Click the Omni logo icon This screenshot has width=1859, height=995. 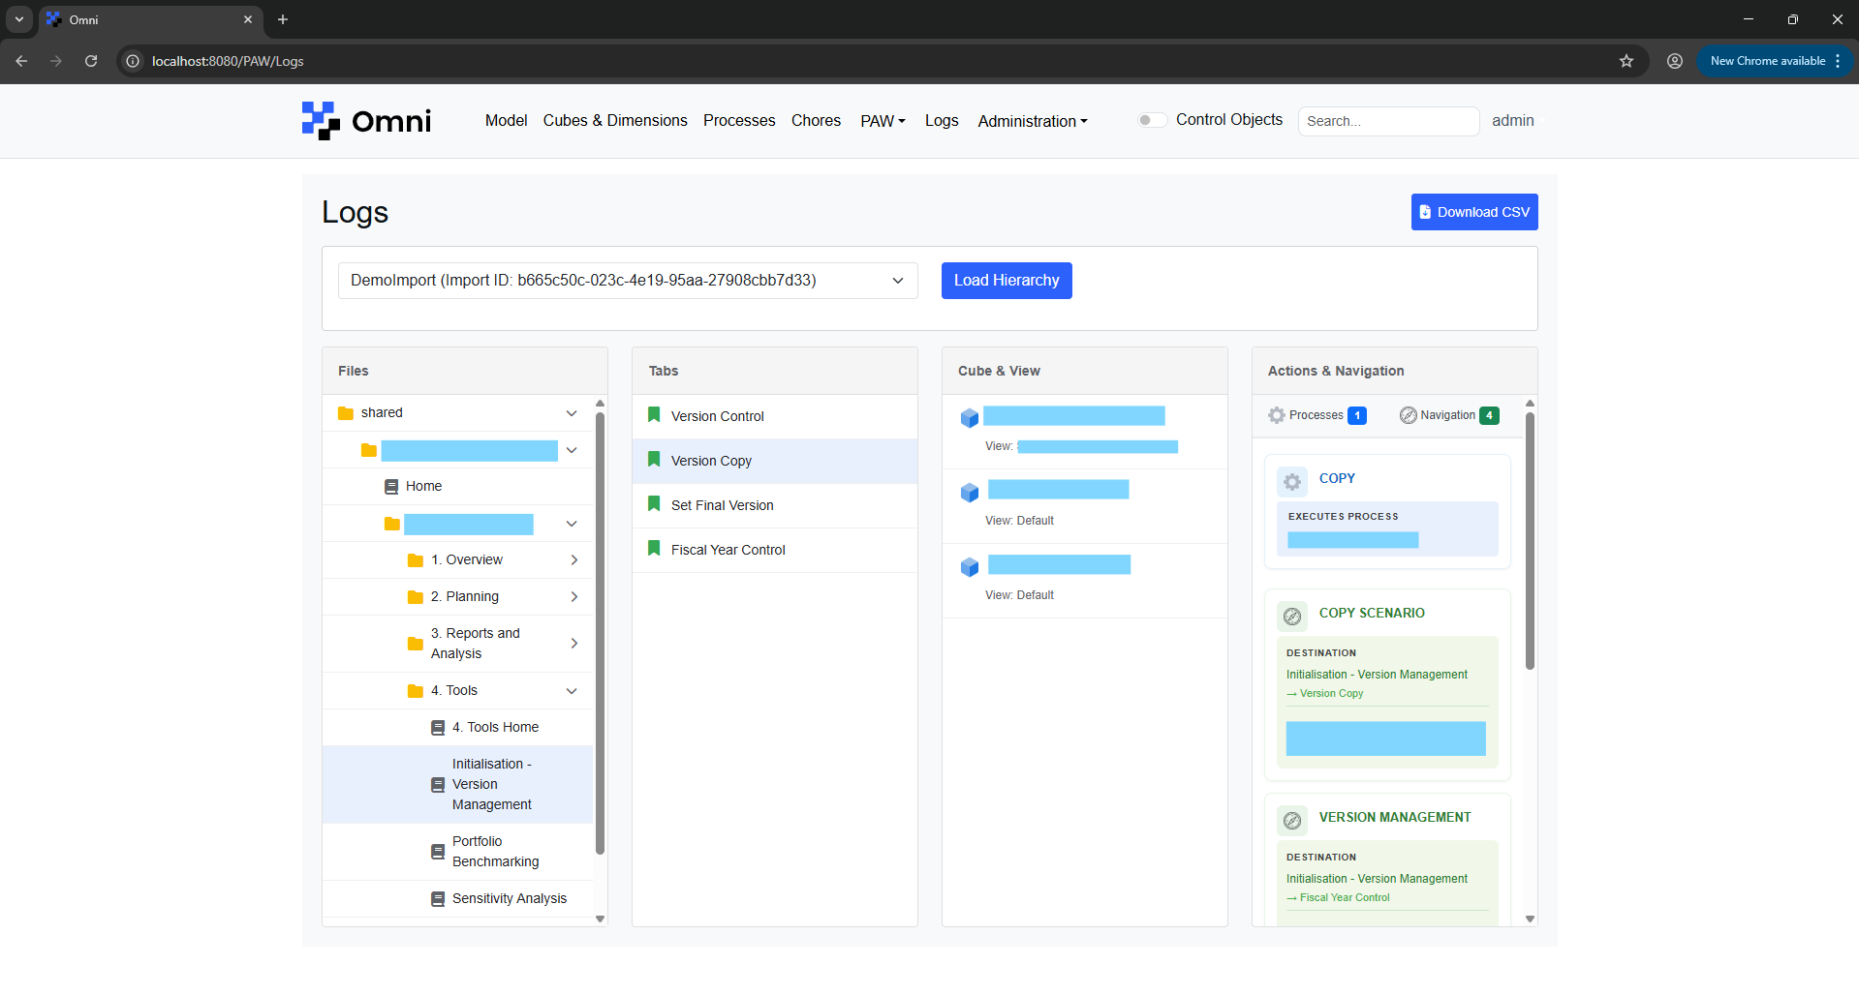[321, 121]
